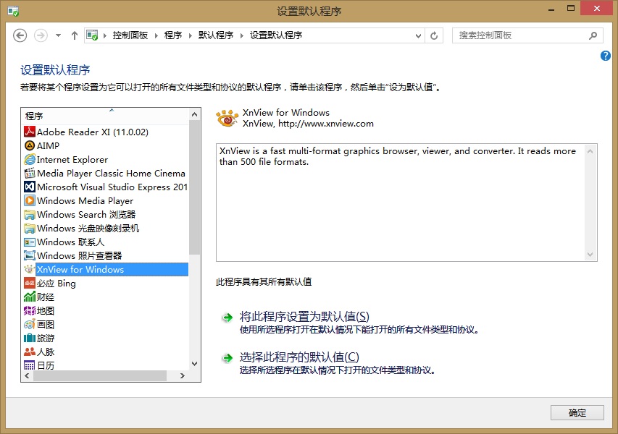Refresh the control panel page
618x434 pixels.
click(x=434, y=35)
